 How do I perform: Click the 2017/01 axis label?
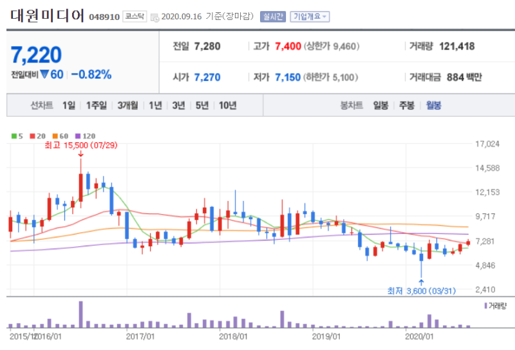pyautogui.click(x=140, y=336)
